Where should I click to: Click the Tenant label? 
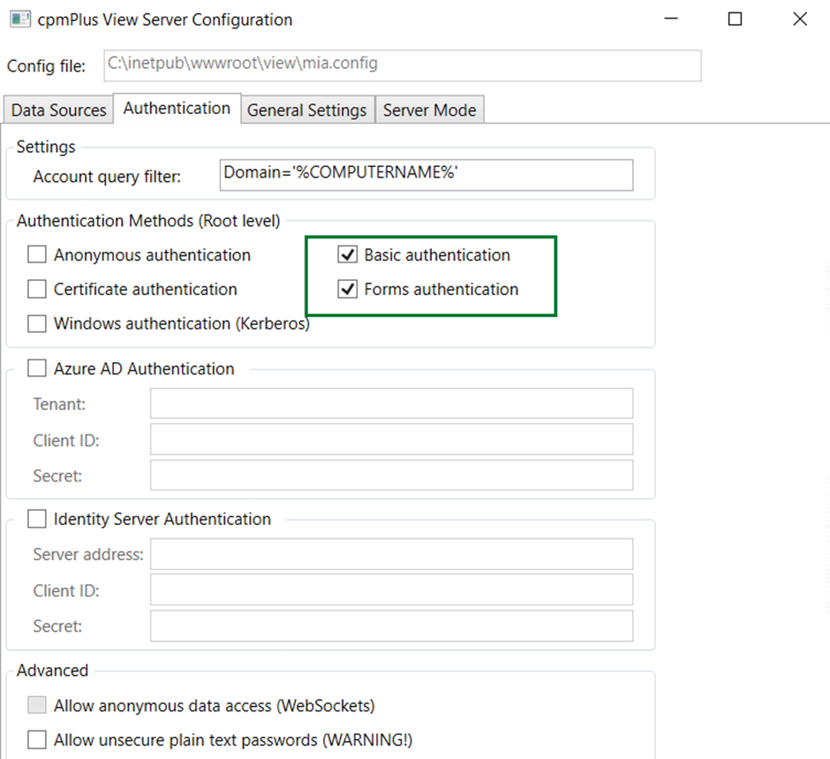point(59,404)
